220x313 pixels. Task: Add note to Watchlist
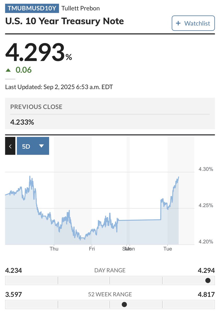click(x=193, y=23)
